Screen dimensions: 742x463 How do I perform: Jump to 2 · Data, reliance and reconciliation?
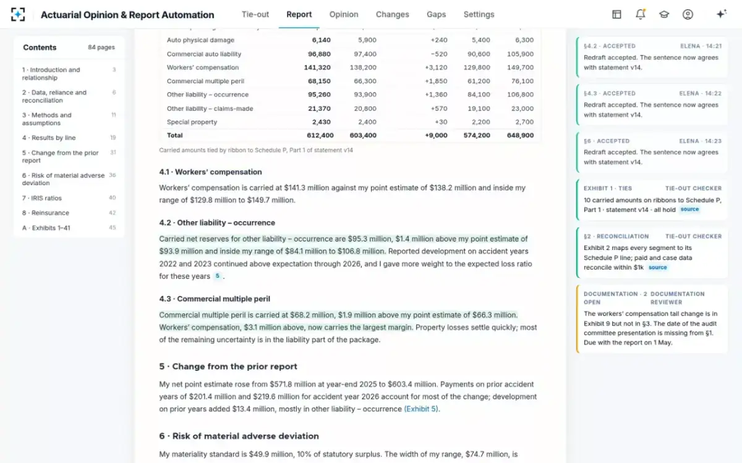[69, 96]
